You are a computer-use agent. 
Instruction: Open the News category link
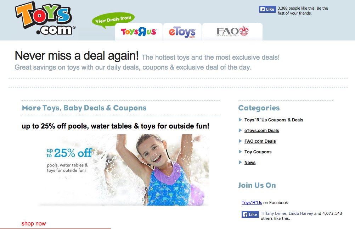(x=250, y=163)
